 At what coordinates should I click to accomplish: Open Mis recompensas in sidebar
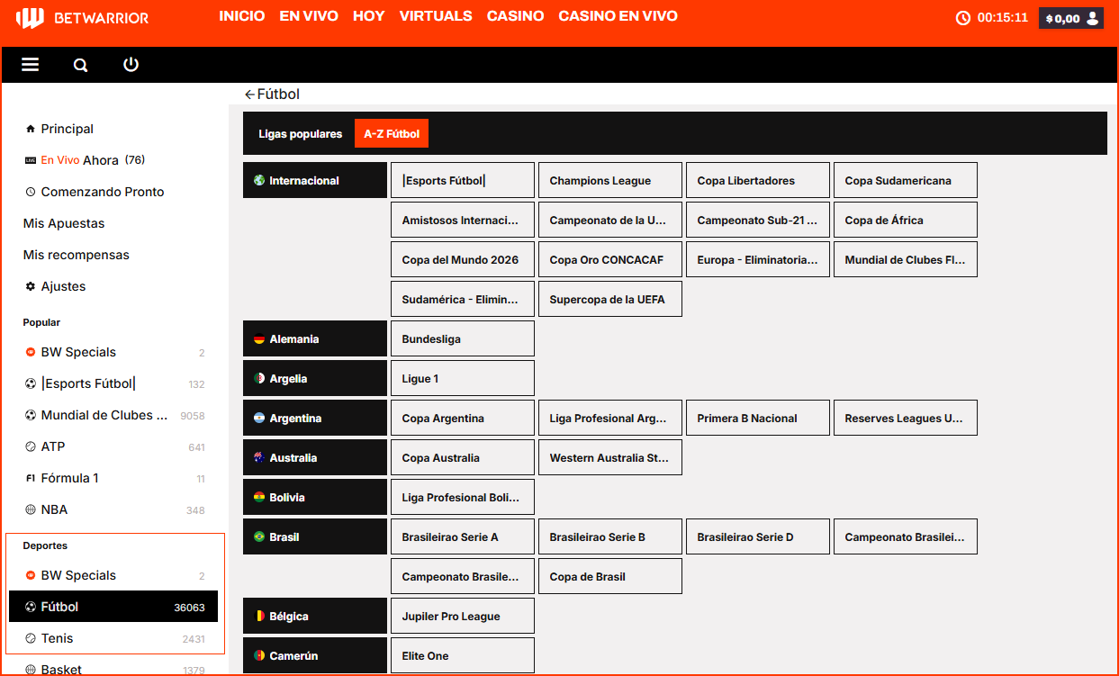(x=77, y=255)
